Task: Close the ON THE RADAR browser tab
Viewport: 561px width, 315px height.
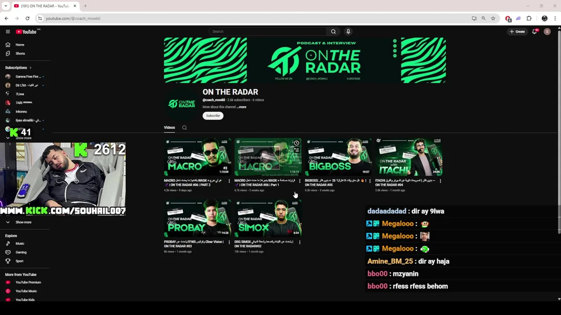Action: (x=75, y=6)
